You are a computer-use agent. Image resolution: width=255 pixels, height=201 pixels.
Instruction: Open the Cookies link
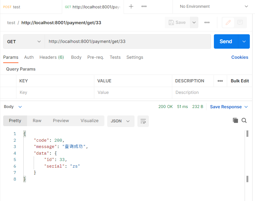pos(240,57)
